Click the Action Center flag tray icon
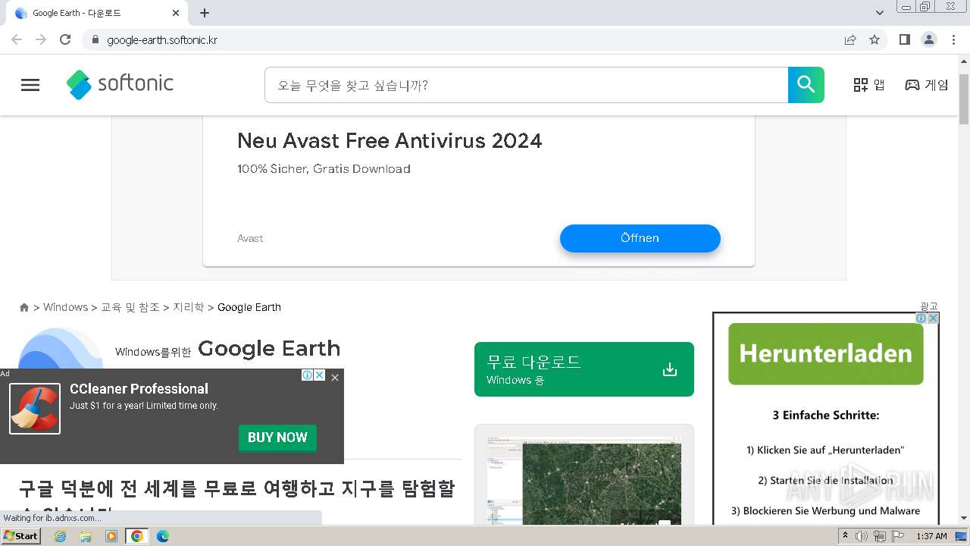 896,536
